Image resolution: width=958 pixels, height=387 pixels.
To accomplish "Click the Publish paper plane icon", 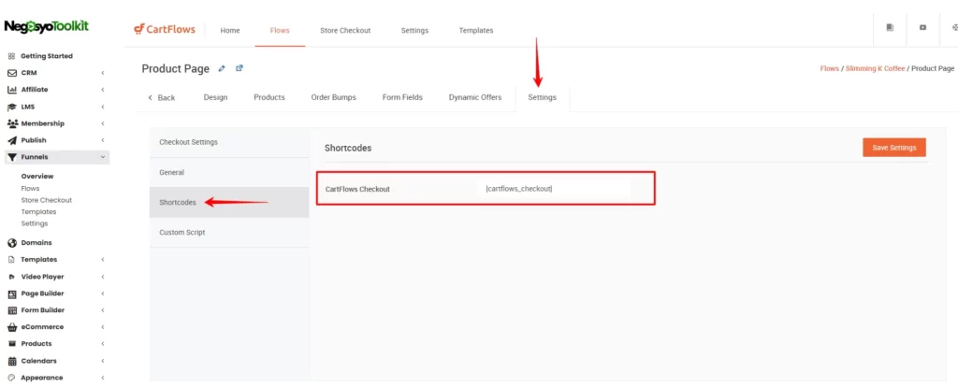I will click(x=11, y=140).
